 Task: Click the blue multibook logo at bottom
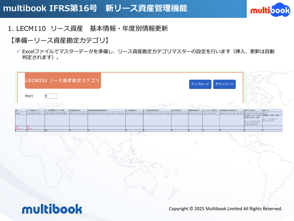click(x=52, y=209)
